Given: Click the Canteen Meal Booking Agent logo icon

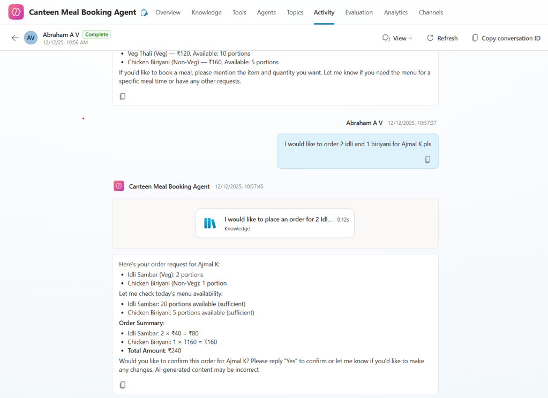Looking at the screenshot, I should coord(16,12).
